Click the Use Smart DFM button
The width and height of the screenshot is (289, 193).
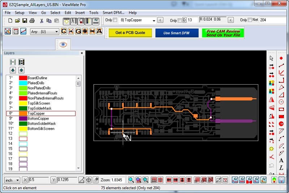click(177, 33)
